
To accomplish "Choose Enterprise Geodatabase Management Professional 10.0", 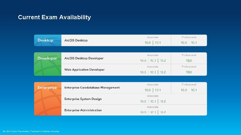I will [184, 90].
